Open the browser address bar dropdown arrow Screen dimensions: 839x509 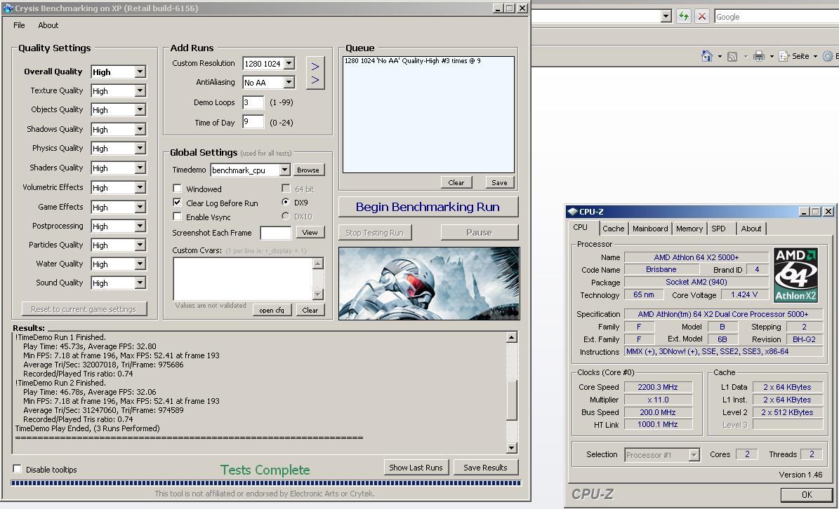click(666, 16)
